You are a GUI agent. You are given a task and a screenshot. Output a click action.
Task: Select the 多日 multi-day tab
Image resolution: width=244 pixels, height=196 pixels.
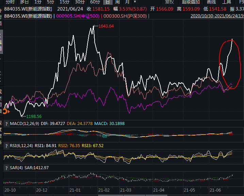(24, 2)
